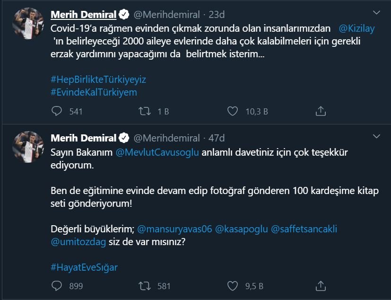Open the #HepBirlikteTürkiyeyiz hashtag
The width and height of the screenshot is (391, 300).
click(98, 79)
